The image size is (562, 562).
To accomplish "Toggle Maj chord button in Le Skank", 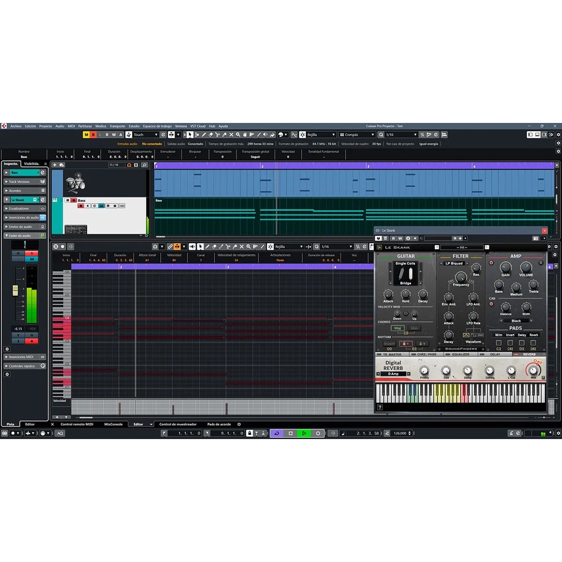I will click(x=397, y=328).
